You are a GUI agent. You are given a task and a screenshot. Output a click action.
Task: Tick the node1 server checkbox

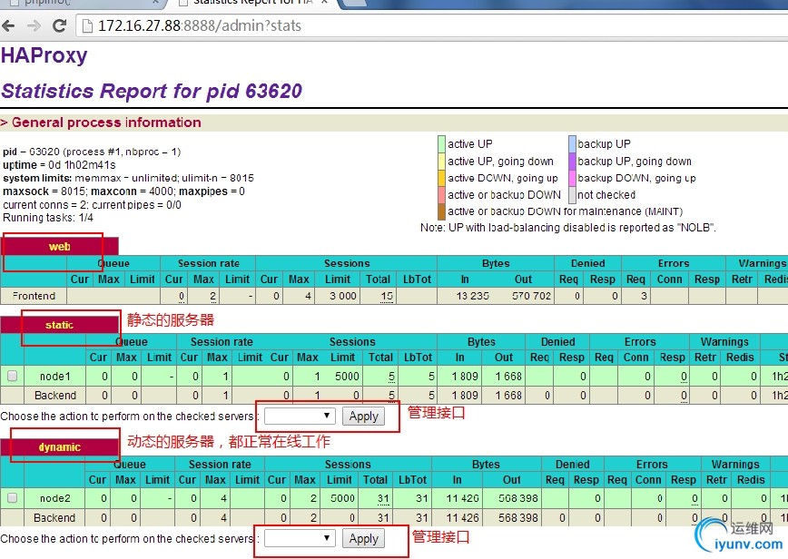(x=12, y=376)
